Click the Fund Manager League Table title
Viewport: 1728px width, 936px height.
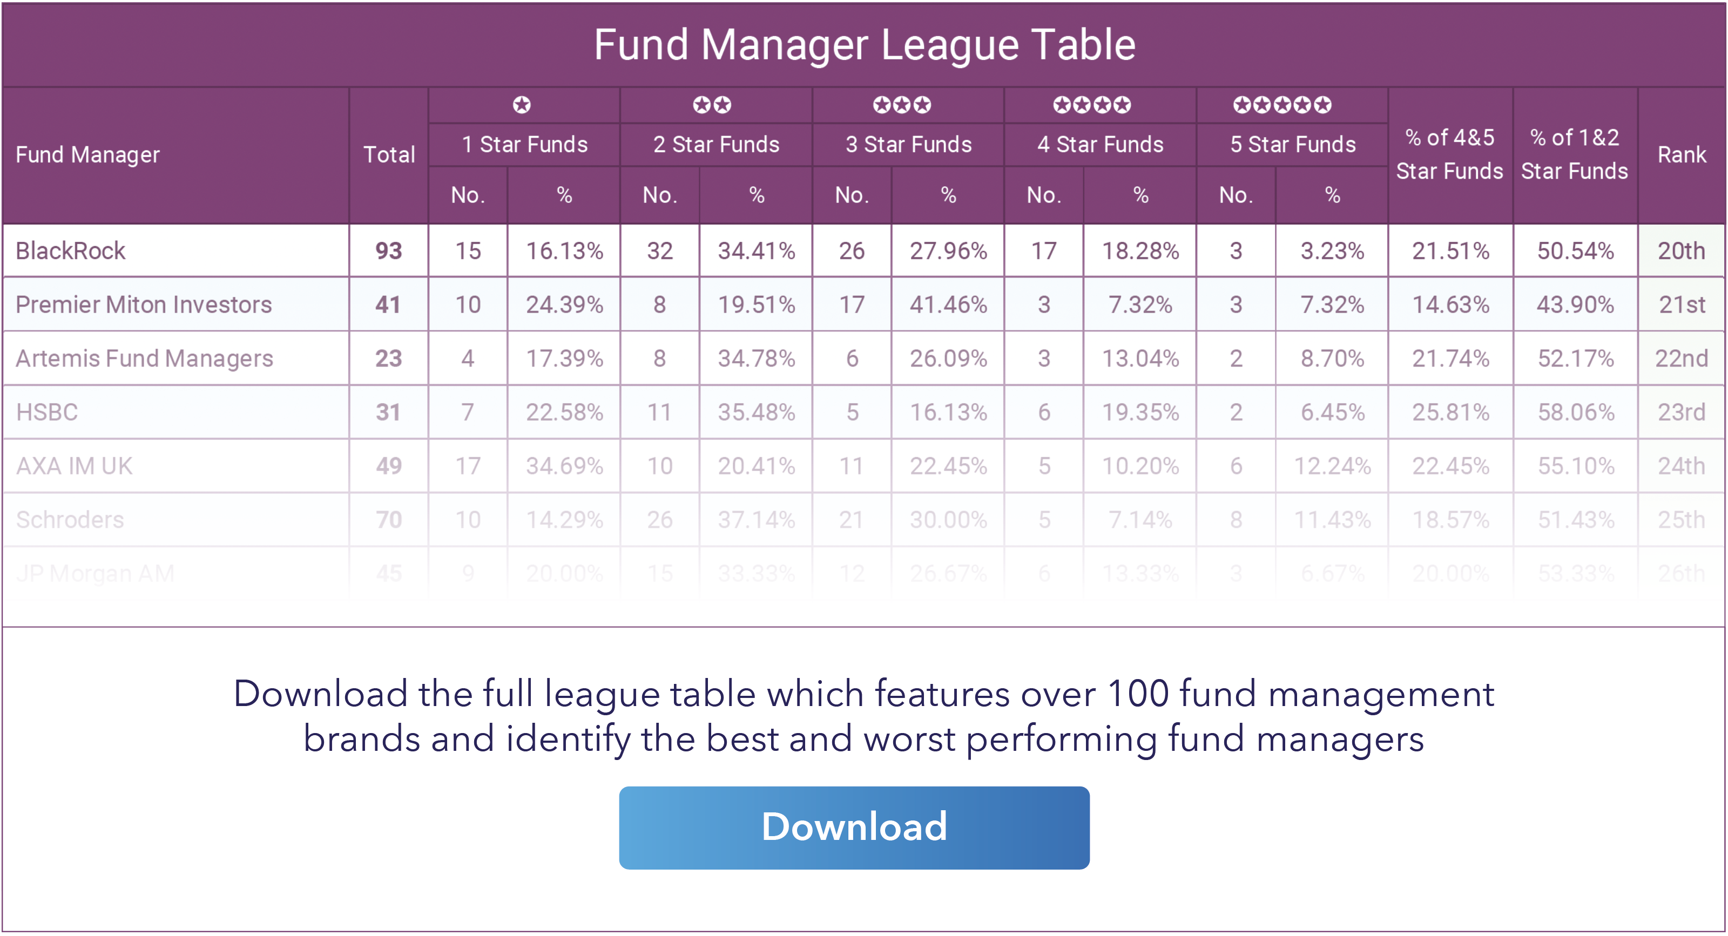[864, 45]
